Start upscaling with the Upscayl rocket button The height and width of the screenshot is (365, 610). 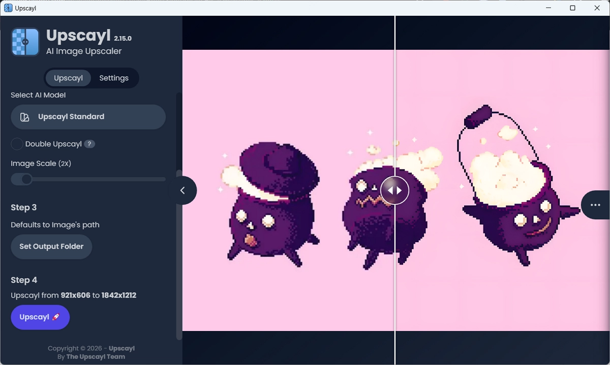click(x=40, y=317)
